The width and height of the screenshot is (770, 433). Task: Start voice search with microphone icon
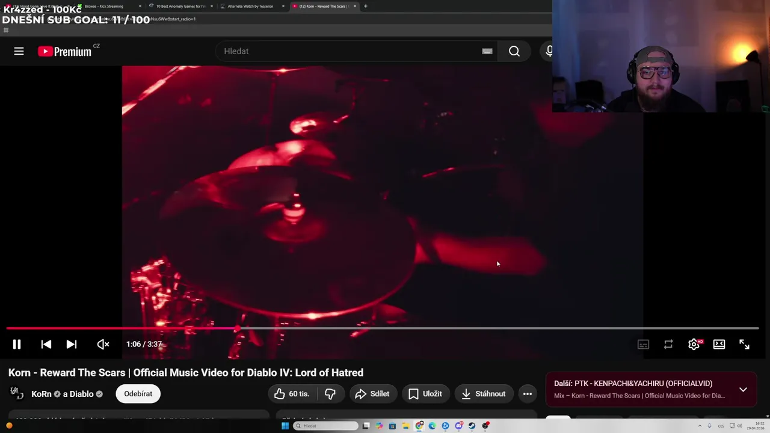click(x=549, y=51)
